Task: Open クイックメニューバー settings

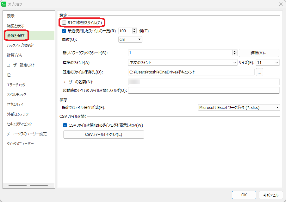Action: pyautogui.click(x=21, y=144)
